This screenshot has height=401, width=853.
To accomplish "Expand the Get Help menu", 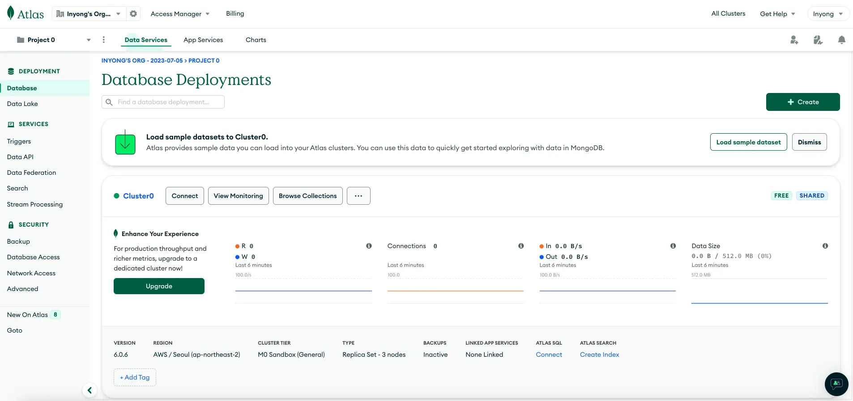I will 777,14.
